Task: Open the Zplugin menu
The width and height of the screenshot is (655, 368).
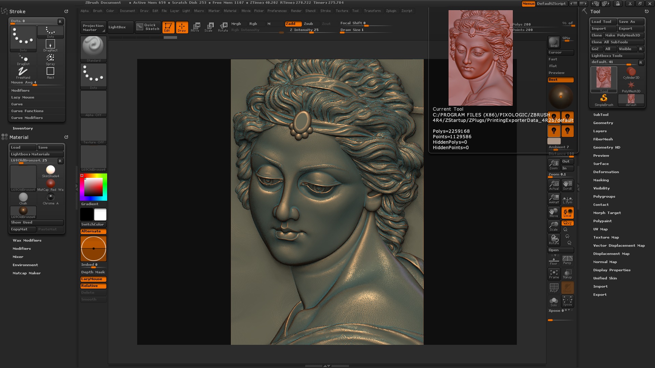Action: click(391, 11)
